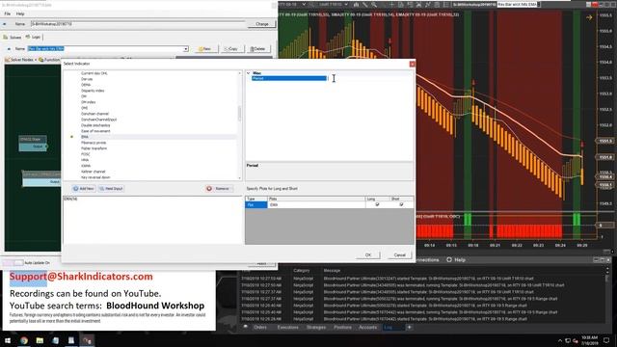Click the plus tab to add new tab

[409, 328]
